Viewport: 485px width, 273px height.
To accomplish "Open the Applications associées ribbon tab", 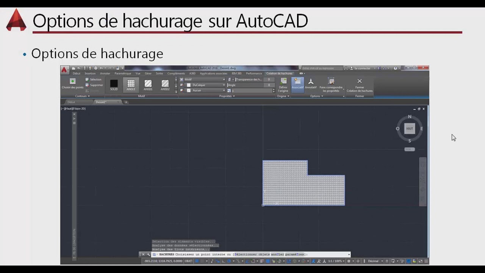I will click(214, 74).
